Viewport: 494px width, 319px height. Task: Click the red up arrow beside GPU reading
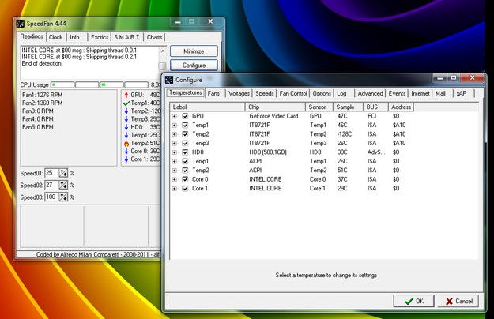click(x=126, y=95)
